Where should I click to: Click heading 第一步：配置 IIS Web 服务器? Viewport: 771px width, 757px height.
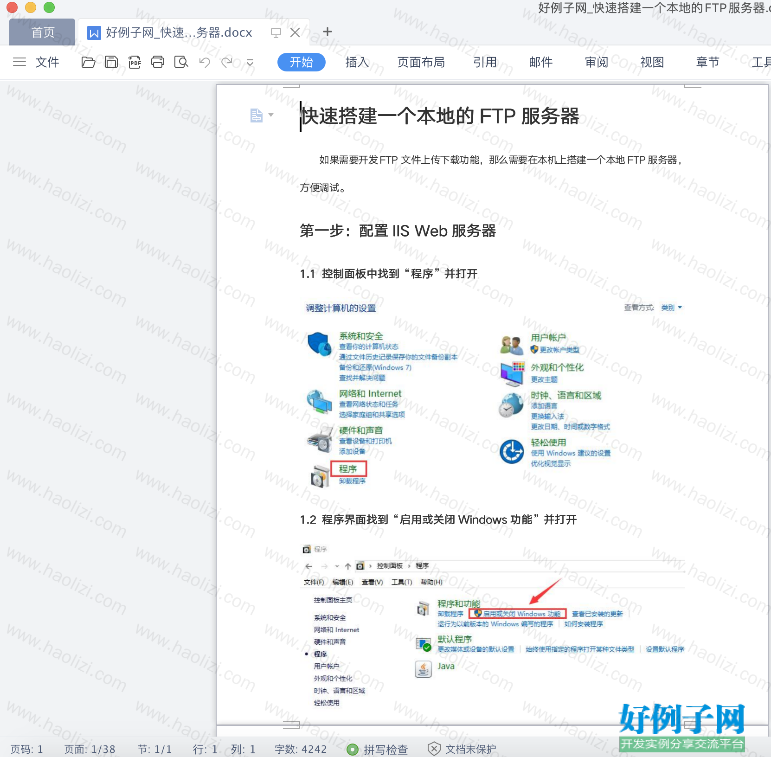tap(398, 231)
